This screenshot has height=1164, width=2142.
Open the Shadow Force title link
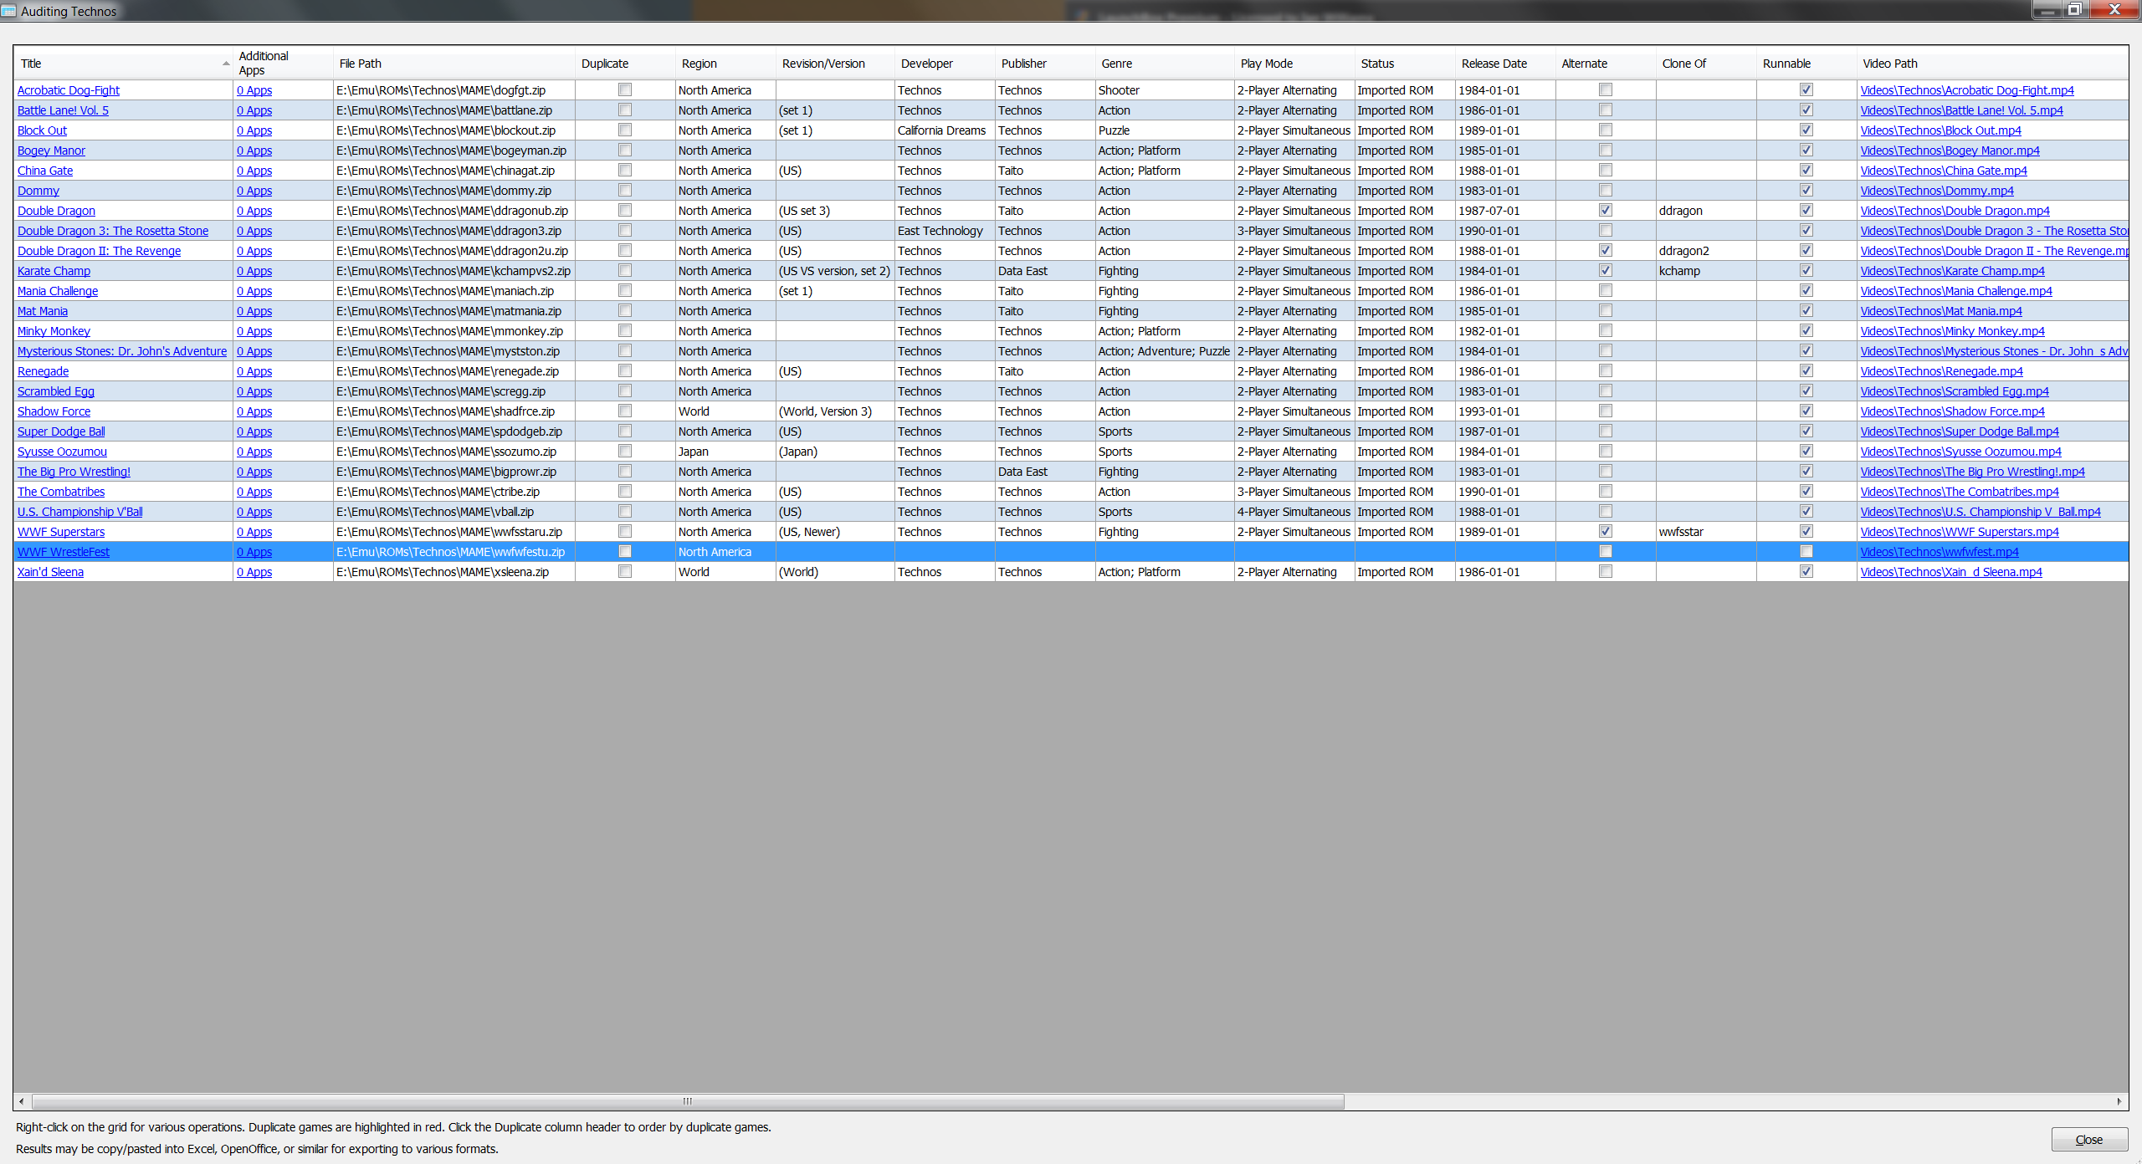coord(54,411)
